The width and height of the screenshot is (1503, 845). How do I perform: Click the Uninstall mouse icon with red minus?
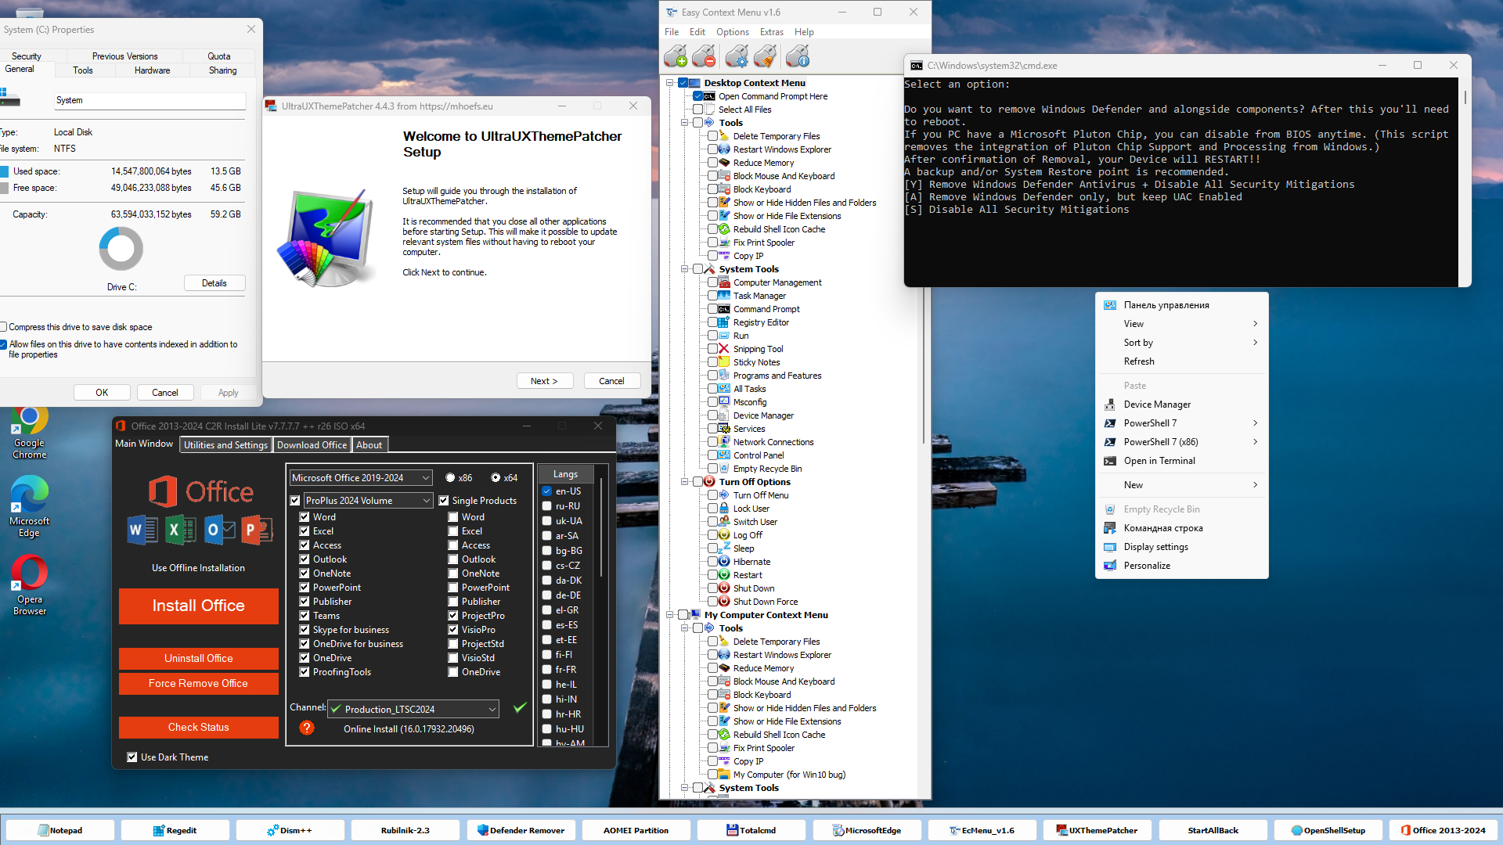click(705, 56)
